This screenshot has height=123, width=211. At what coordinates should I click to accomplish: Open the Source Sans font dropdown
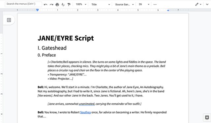(124, 4)
